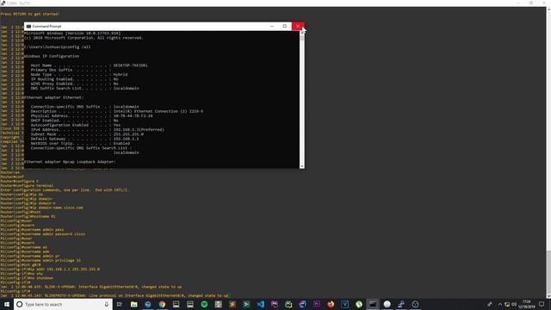Image resolution: width=551 pixels, height=310 pixels.
Task: Click the 'ip addr 192.168.1.1 255.255.255.0' line
Action: tap(50, 270)
